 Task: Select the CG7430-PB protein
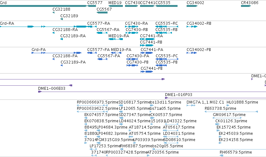click(x=132, y=65)
